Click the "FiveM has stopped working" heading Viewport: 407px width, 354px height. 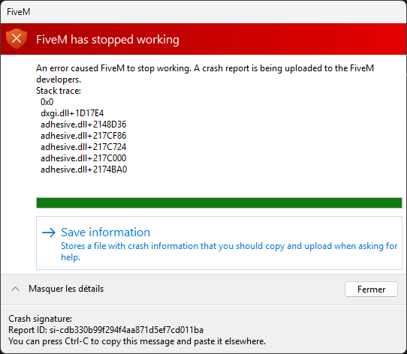pos(107,40)
